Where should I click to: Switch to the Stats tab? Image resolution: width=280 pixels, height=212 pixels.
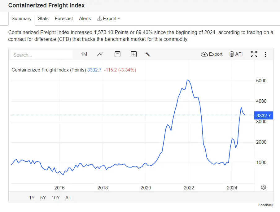pyautogui.click(x=43, y=19)
